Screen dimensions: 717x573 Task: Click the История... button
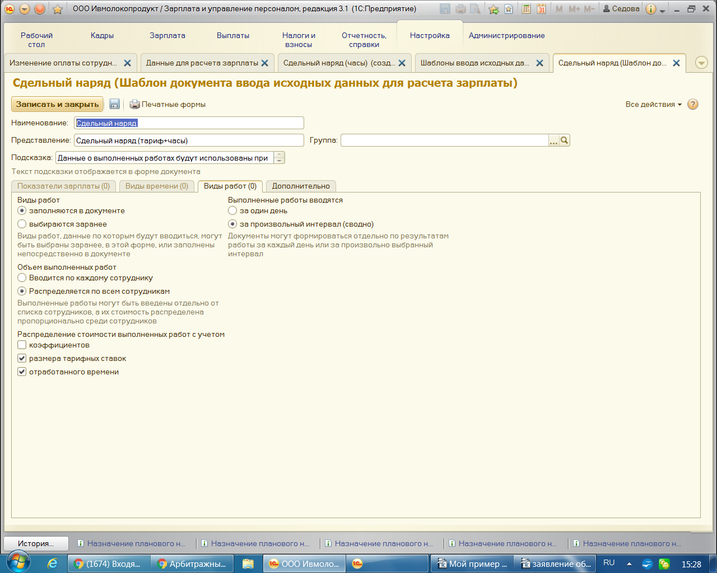36,543
